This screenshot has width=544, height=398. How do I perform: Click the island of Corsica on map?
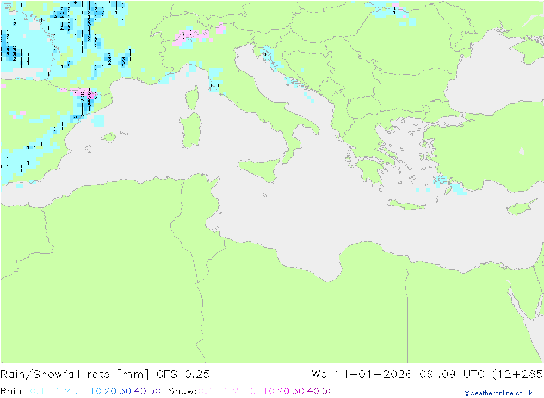[x=193, y=98]
